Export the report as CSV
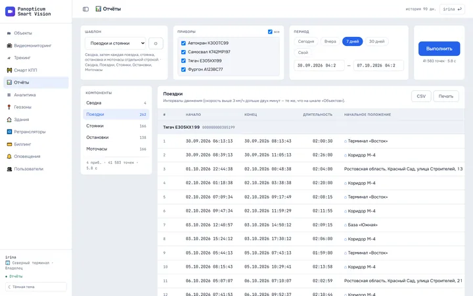This screenshot has width=473, height=296. click(x=421, y=96)
